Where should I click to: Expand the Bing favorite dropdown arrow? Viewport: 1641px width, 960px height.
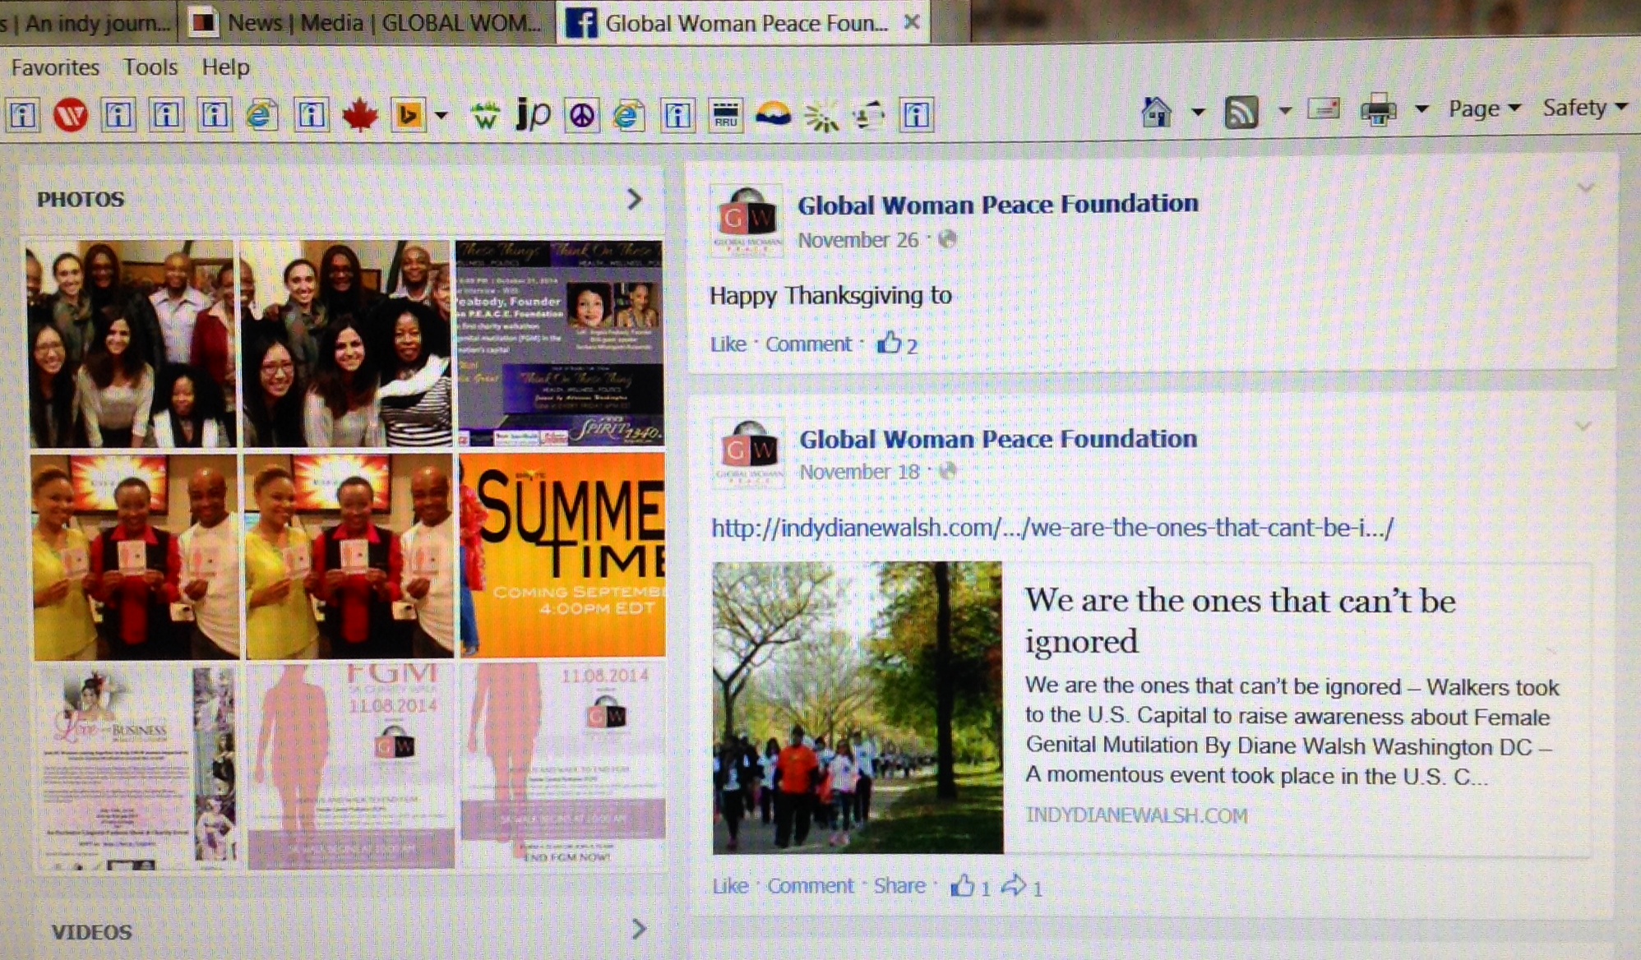point(441,116)
